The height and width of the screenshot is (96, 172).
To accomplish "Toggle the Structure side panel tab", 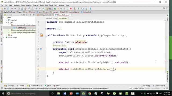I will (2, 30).
